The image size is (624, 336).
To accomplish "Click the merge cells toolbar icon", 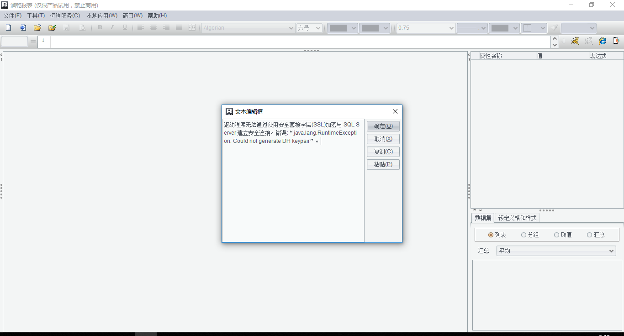I will point(192,28).
